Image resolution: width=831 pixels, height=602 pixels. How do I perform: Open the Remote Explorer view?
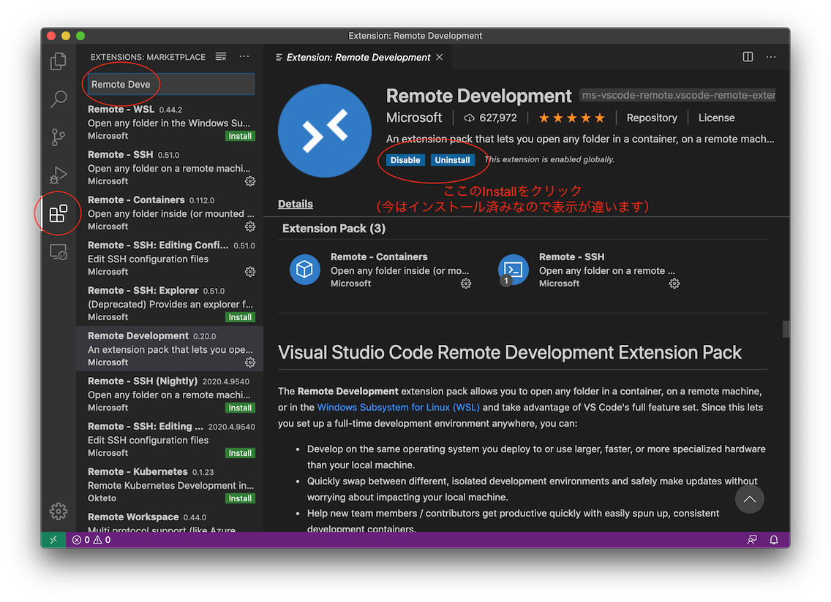[59, 251]
